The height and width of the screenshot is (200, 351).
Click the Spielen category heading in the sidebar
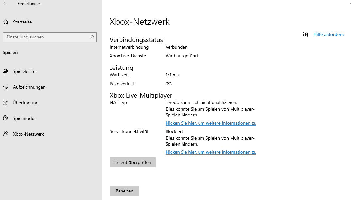[10, 52]
